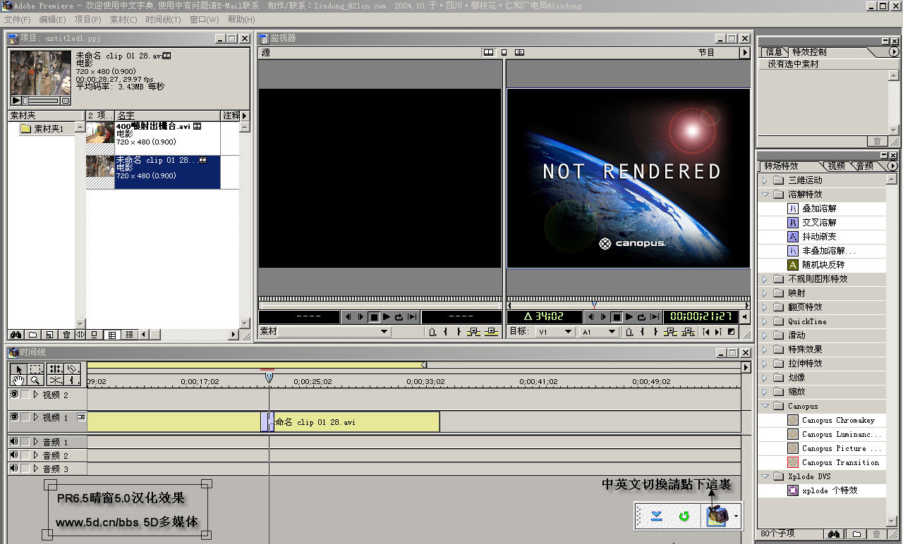Open the V1 target video track dropdown
This screenshot has width=903, height=544.
555,332
